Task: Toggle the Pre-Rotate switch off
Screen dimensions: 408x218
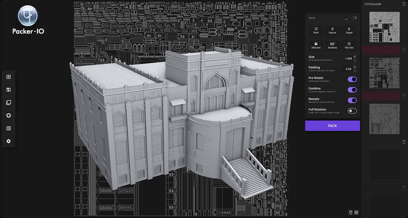Action: 352,79
